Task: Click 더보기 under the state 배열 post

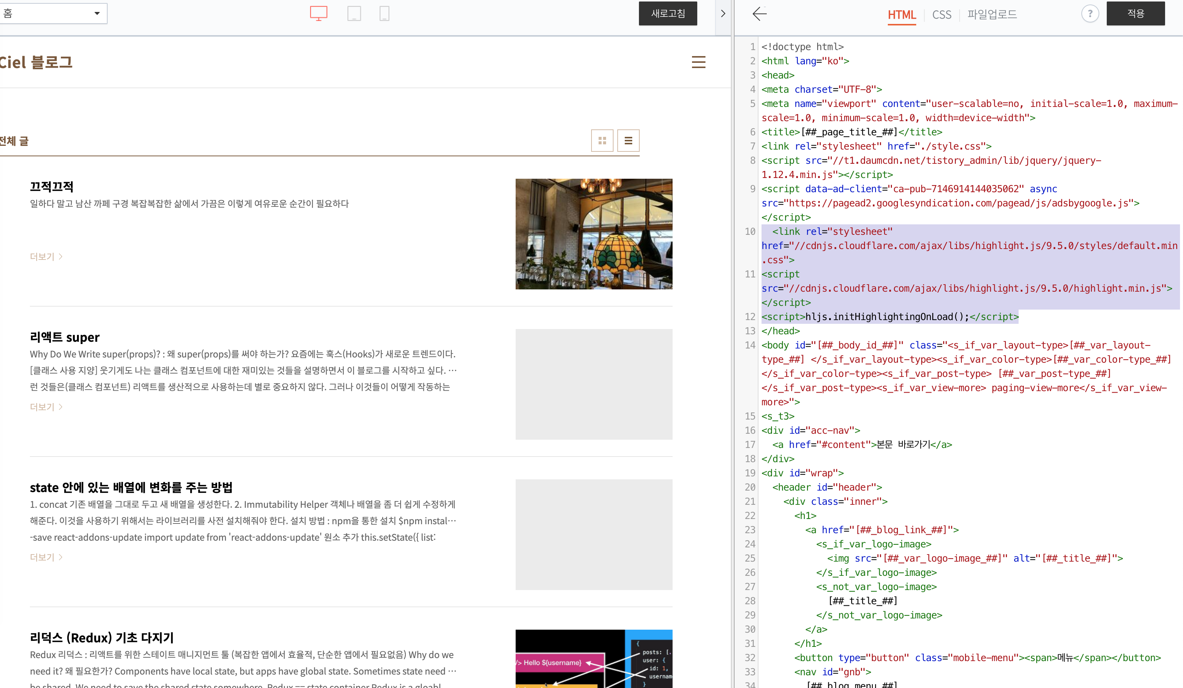Action: coord(46,557)
